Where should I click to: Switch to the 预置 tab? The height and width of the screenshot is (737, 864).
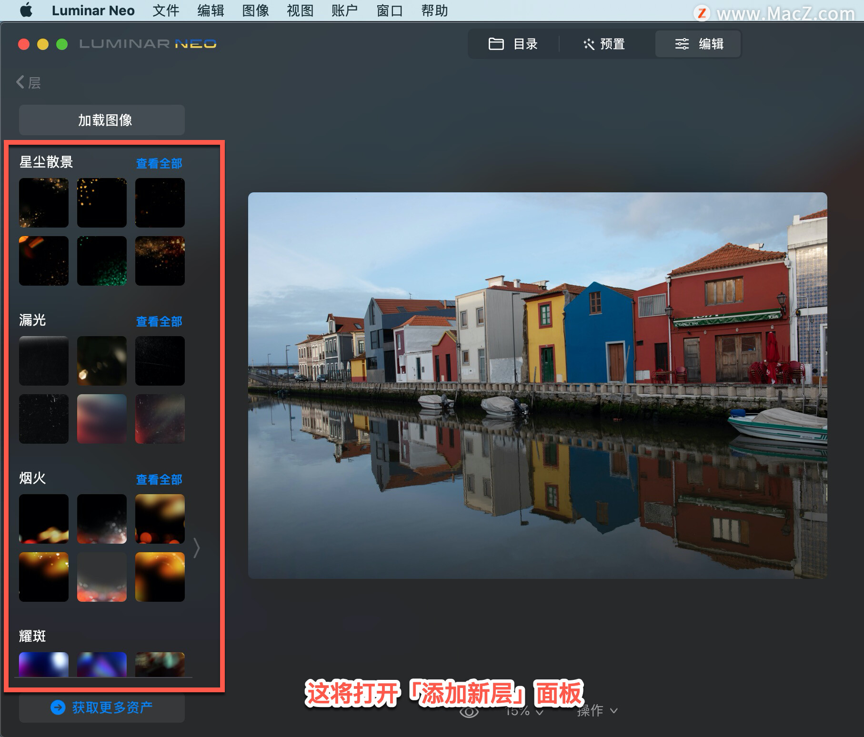(604, 44)
